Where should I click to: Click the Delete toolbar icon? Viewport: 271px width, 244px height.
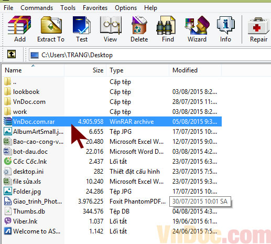(139, 25)
